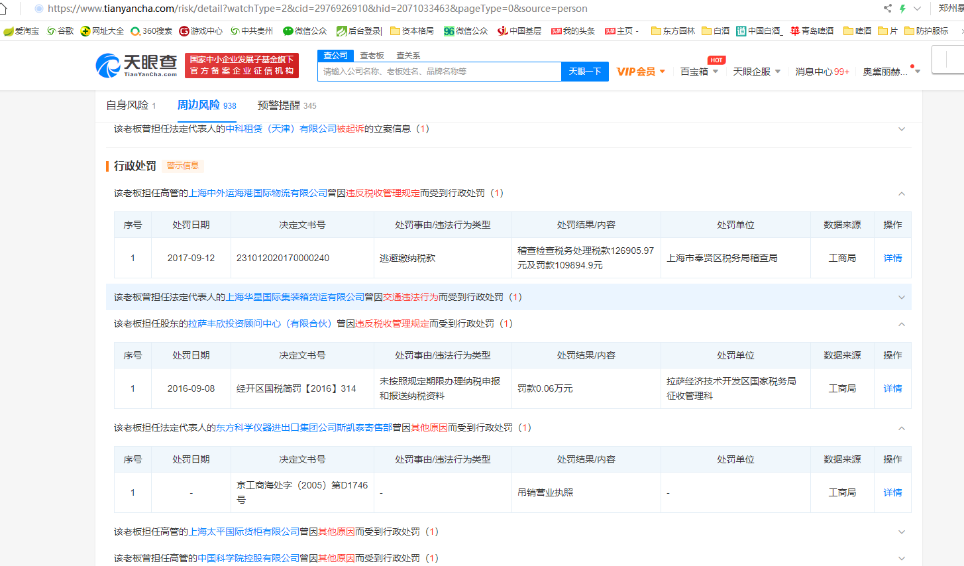Screen dimensions: 964x566
Task: Open the 资本格局 bookmark folder
Action: click(412, 31)
